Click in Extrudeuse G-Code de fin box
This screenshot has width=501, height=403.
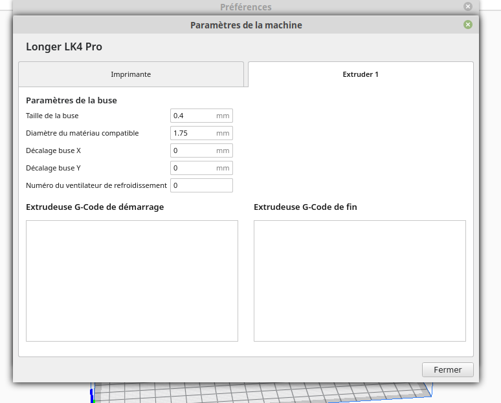[360, 281]
